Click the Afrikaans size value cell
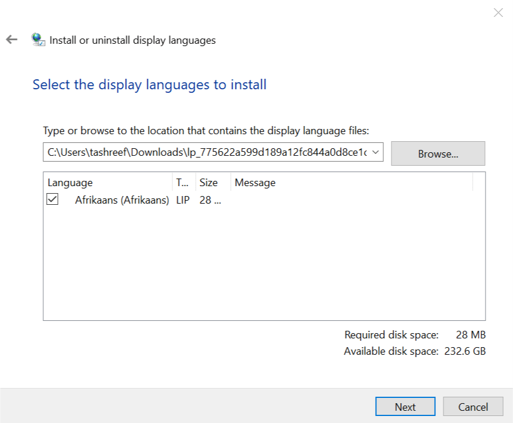Image resolution: width=513 pixels, height=423 pixels. [210, 200]
